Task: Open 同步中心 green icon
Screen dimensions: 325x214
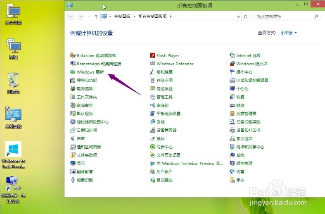Action: click(x=152, y=147)
